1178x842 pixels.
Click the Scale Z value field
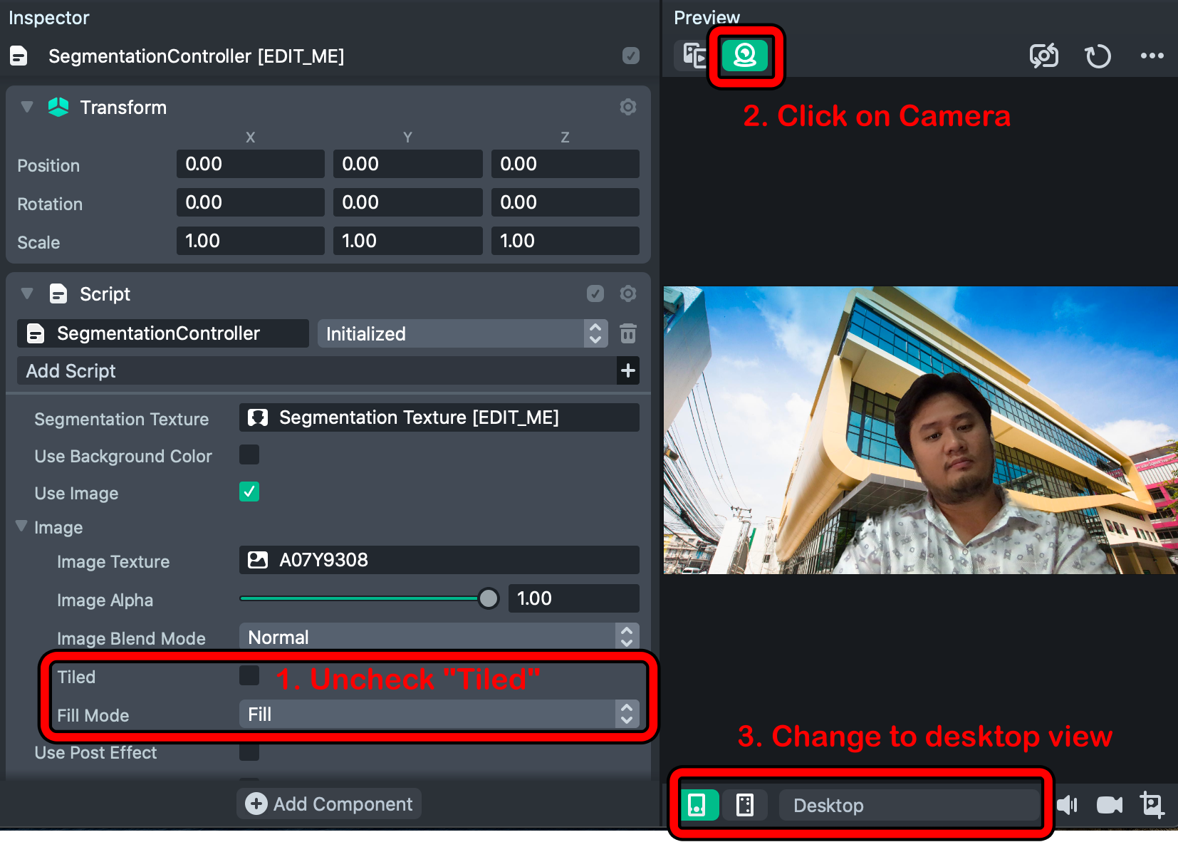click(x=565, y=241)
